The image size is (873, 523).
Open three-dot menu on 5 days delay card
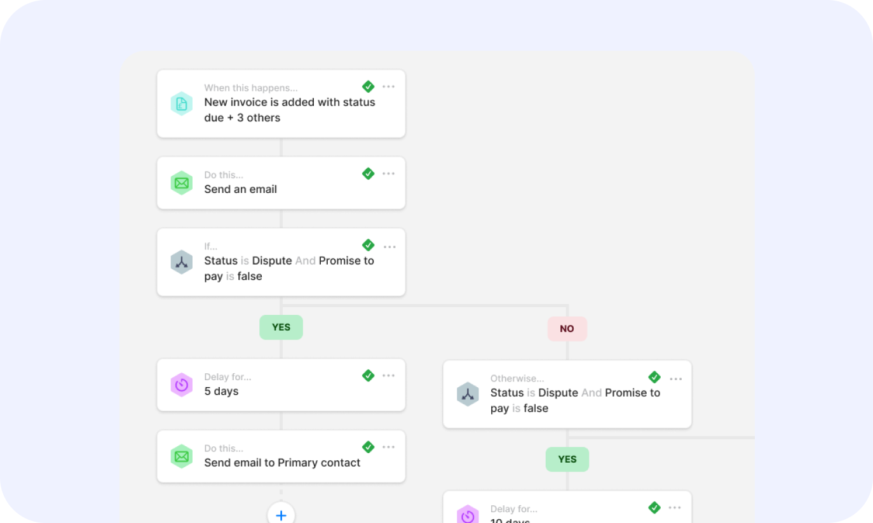389,376
